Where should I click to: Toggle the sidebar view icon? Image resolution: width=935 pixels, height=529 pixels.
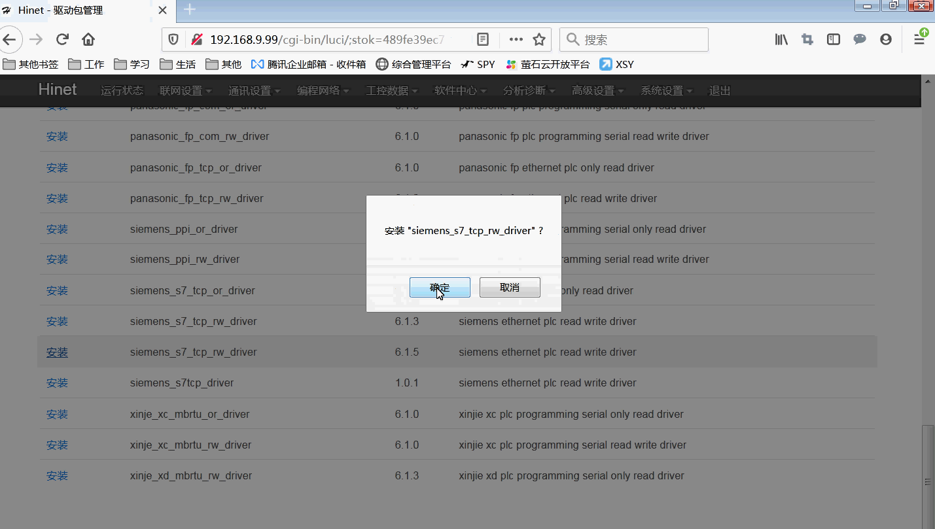pyautogui.click(x=834, y=40)
